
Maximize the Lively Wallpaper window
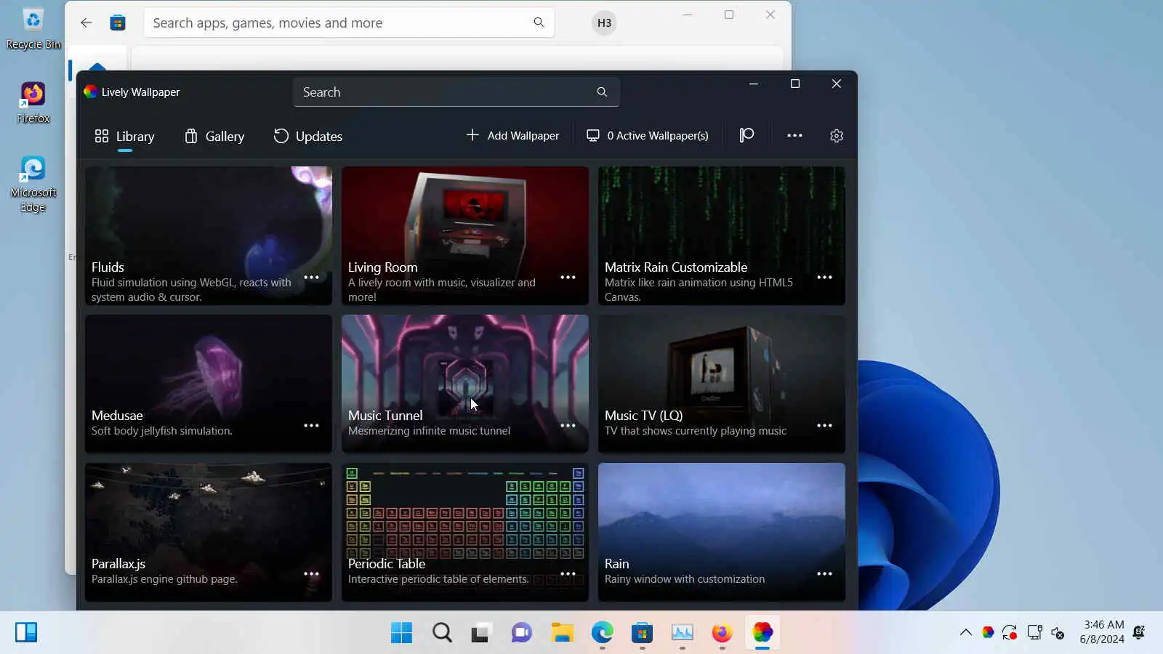coord(795,84)
